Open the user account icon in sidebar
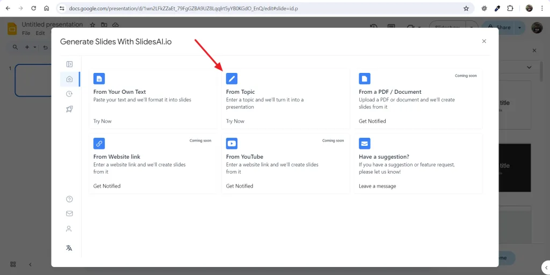550x275 pixels. click(x=69, y=229)
